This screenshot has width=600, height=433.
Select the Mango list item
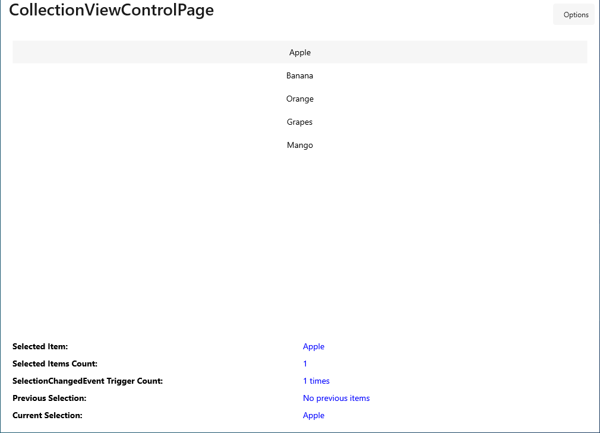[299, 145]
